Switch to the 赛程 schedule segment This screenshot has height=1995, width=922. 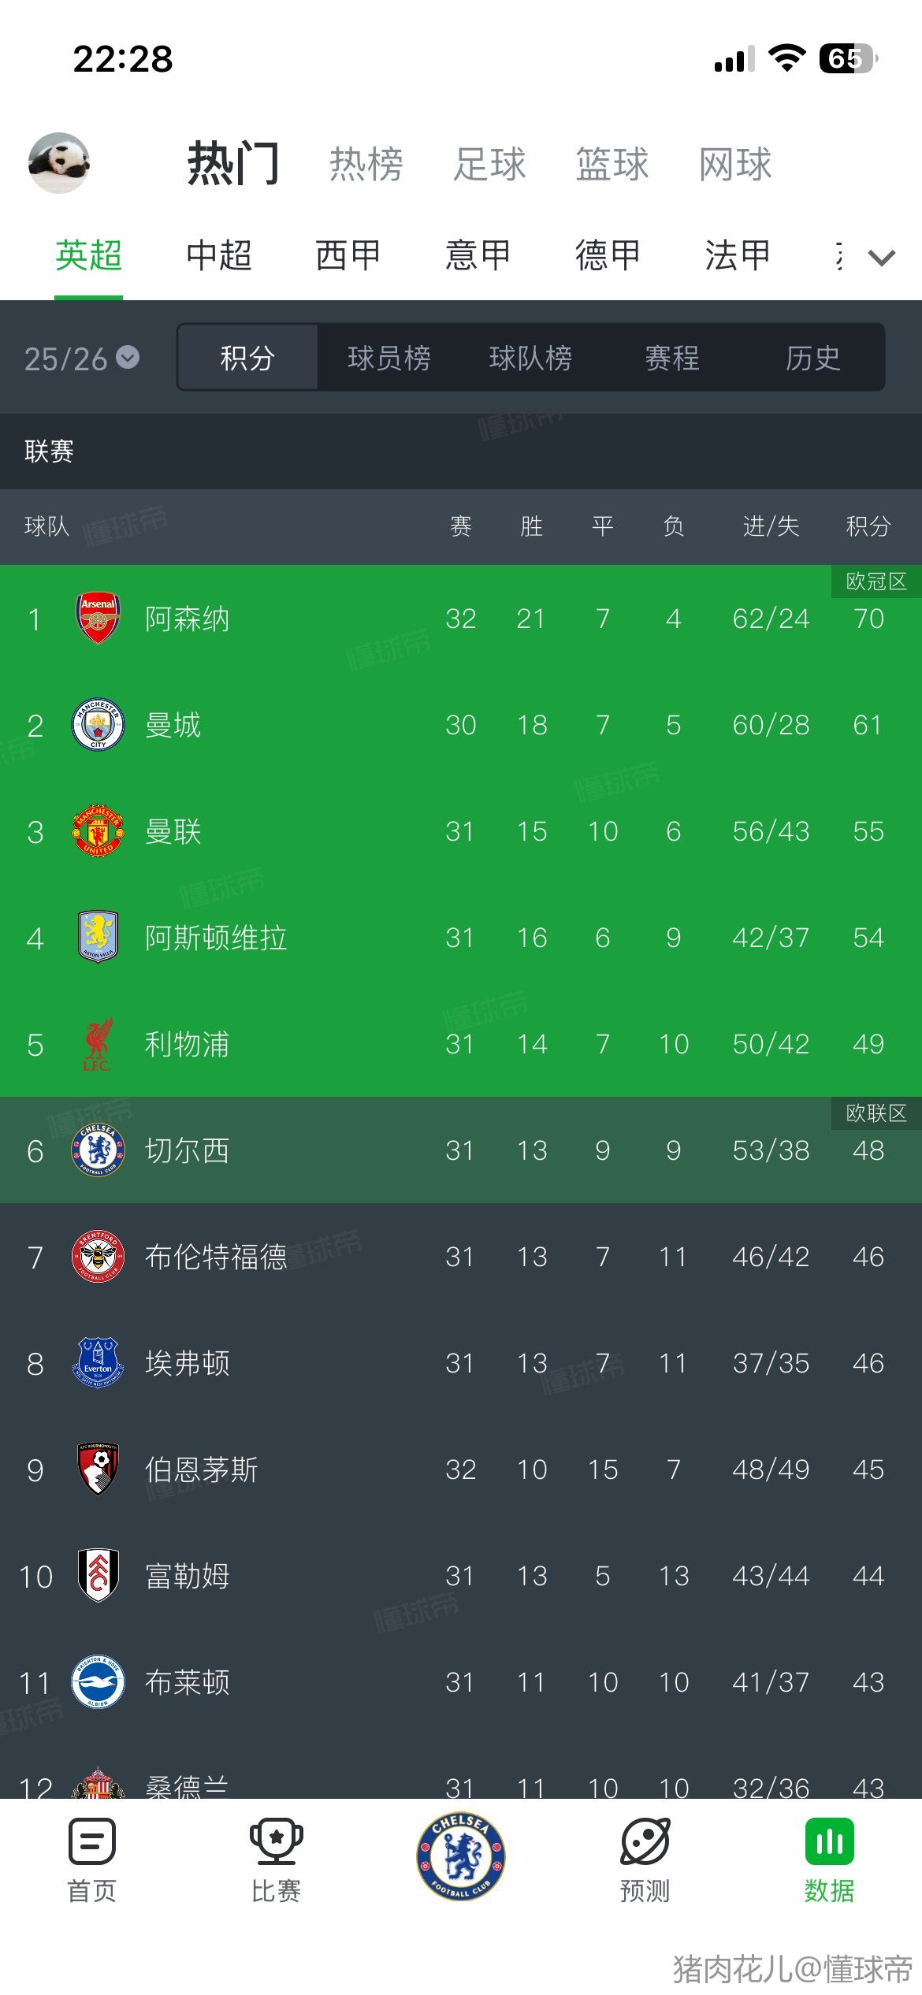tap(672, 359)
